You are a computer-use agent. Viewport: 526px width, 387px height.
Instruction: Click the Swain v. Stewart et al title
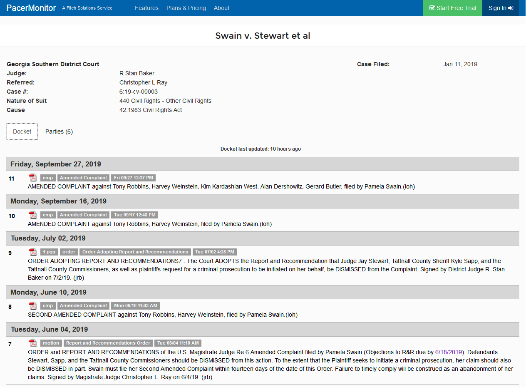(263, 36)
